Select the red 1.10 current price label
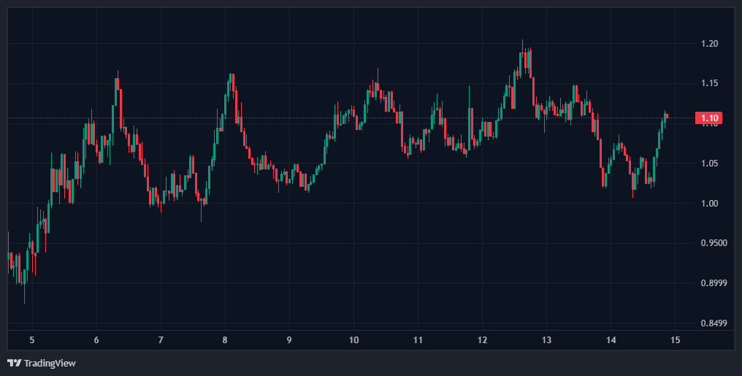This screenshot has width=742, height=376. 709,118
